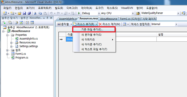
Task: Click the red X Remove Resource button
Action: (109, 24)
